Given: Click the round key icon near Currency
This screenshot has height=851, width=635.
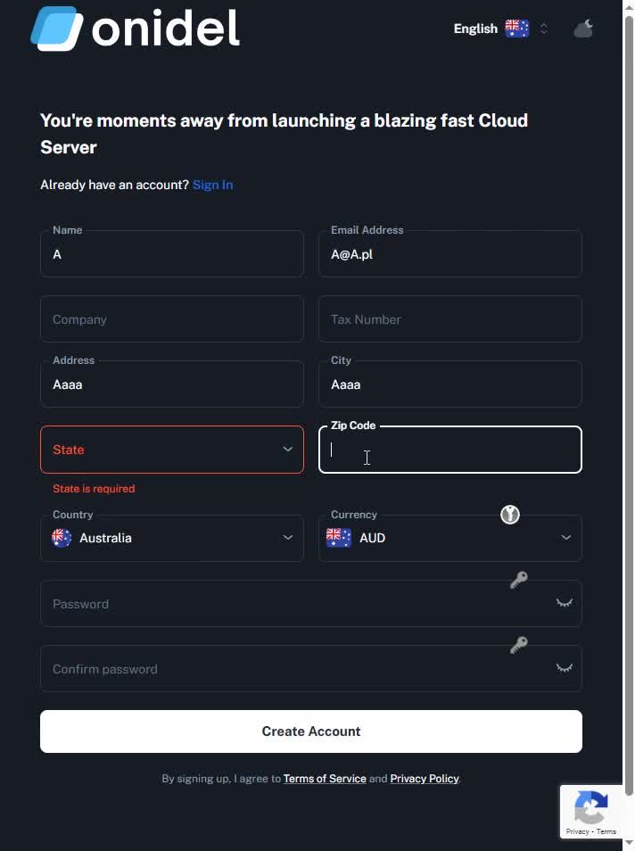Looking at the screenshot, I should [x=509, y=515].
